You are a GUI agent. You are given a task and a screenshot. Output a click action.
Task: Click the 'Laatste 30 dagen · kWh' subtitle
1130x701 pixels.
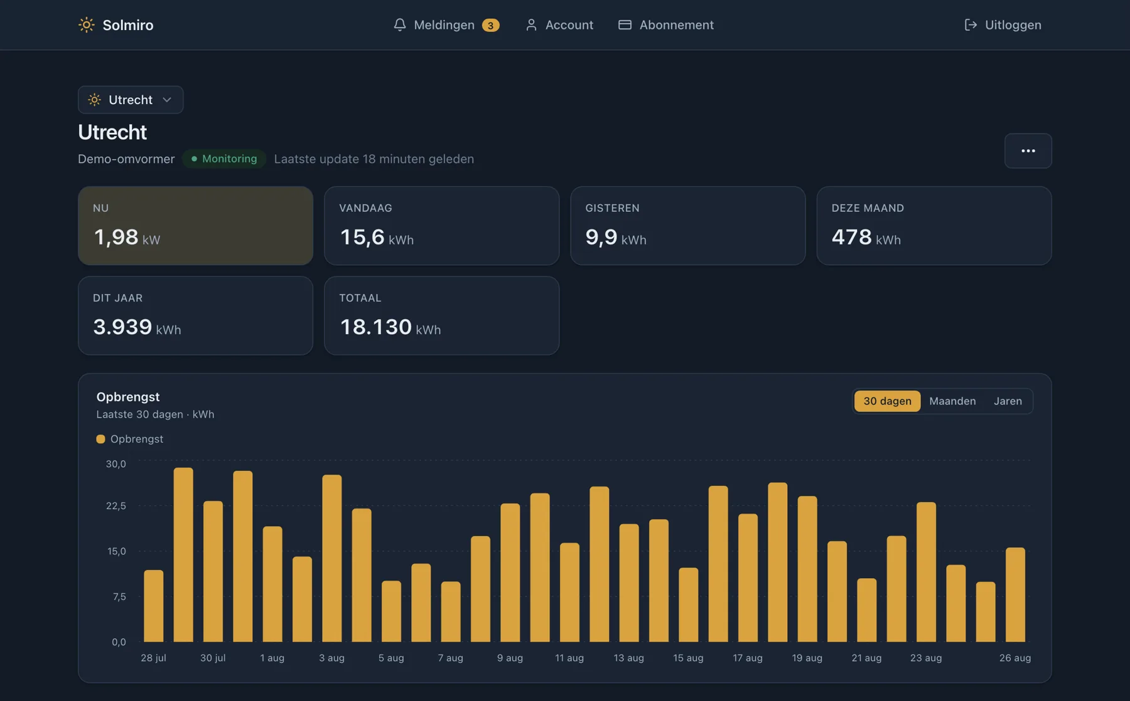pos(155,414)
